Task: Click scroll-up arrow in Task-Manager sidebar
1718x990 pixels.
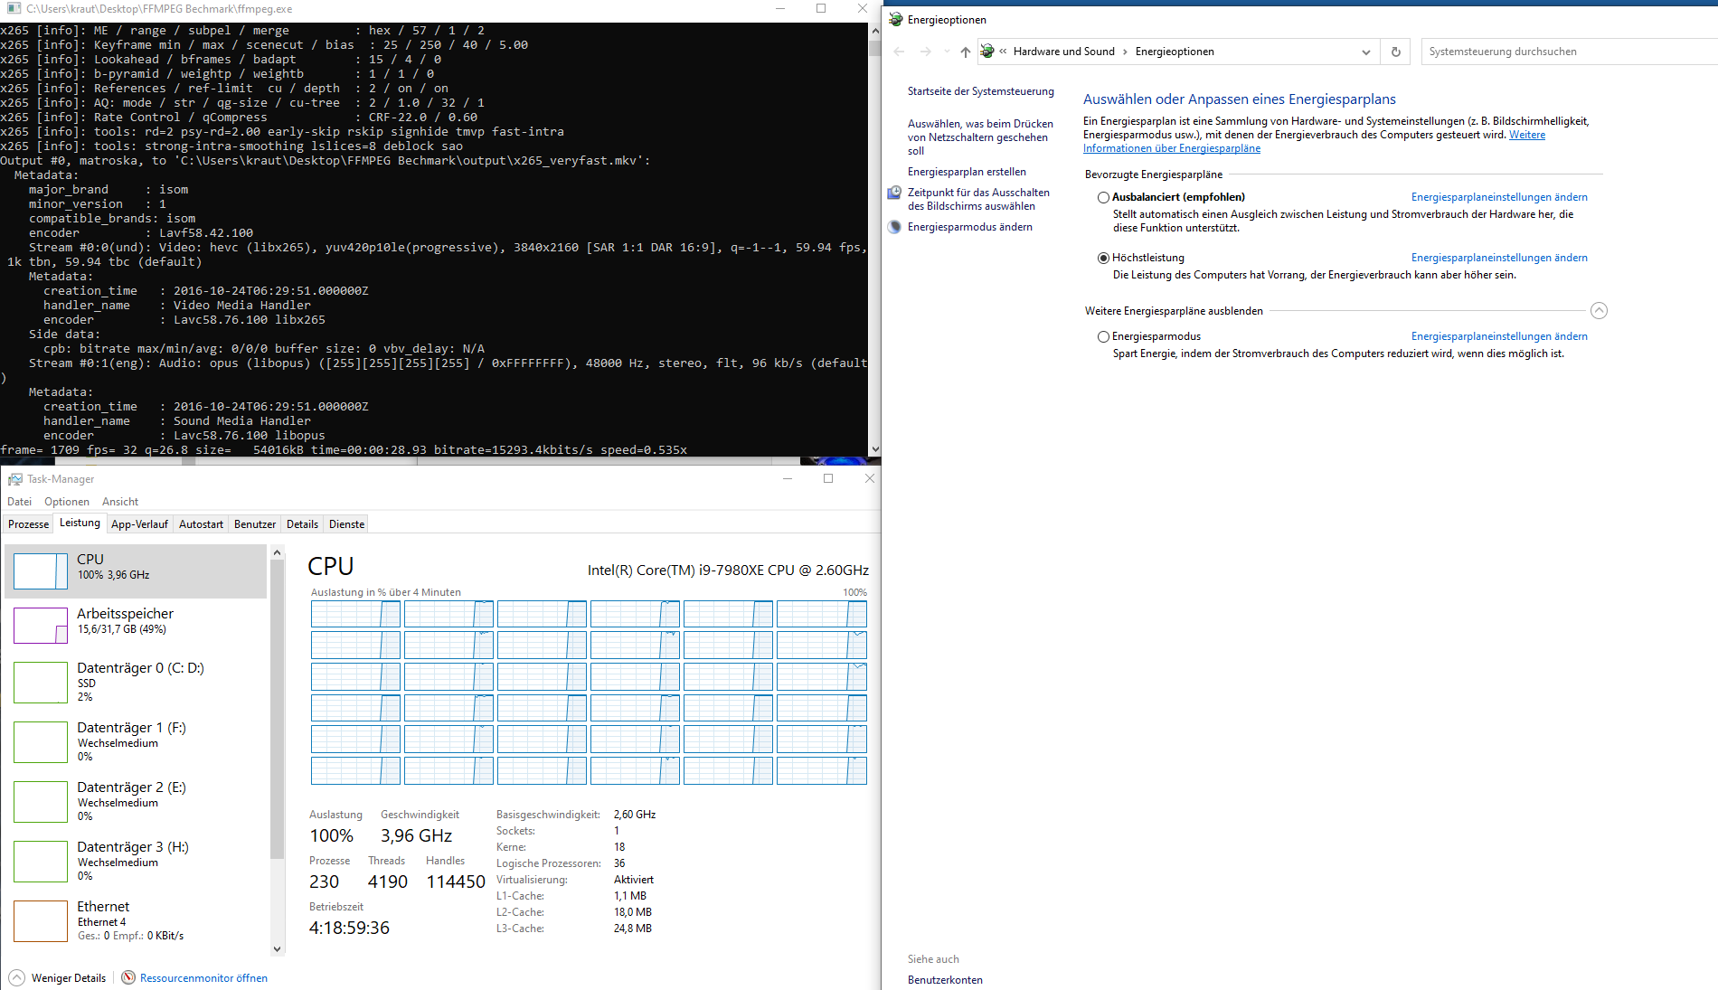Action: pyautogui.click(x=277, y=552)
